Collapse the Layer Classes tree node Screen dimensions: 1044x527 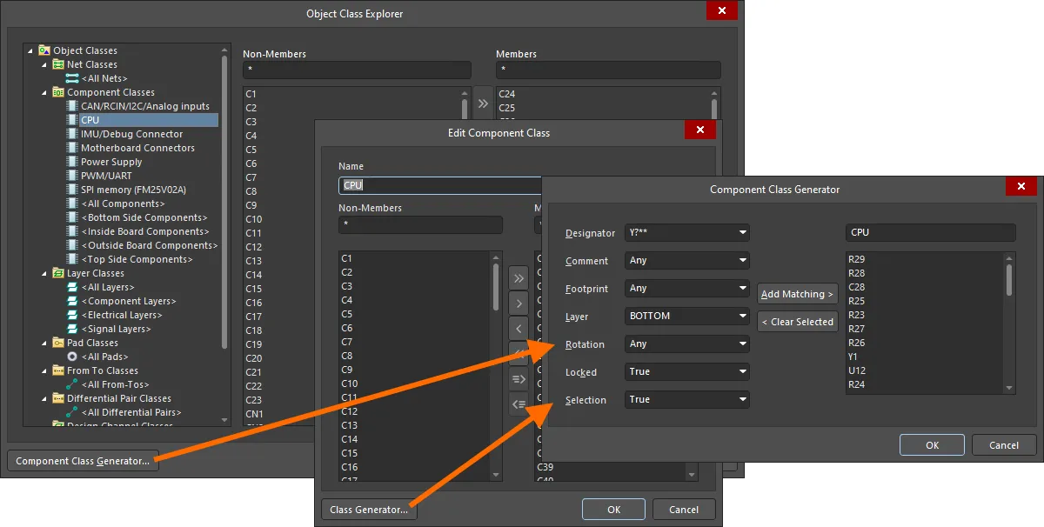coord(44,273)
